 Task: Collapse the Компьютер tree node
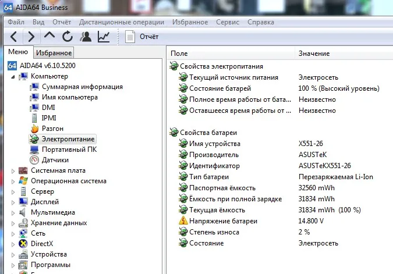(x=13, y=77)
